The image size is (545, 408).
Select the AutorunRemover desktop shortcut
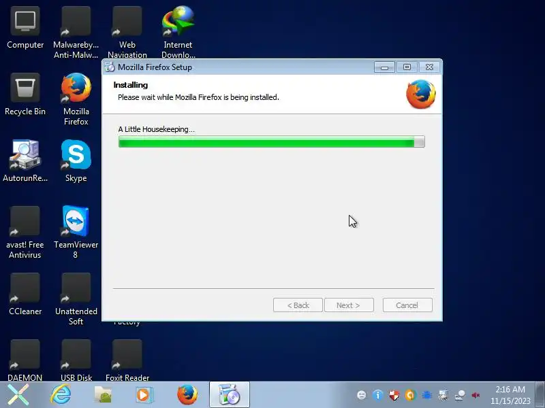coord(25,161)
